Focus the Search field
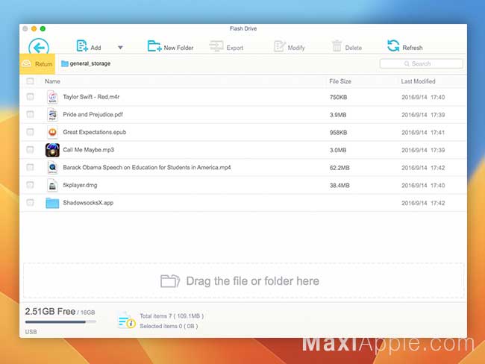The height and width of the screenshot is (364, 485). [422, 63]
